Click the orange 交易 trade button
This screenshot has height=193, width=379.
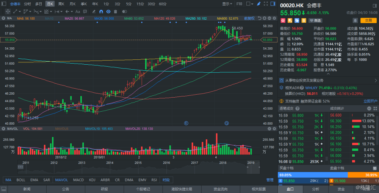tap(368, 20)
